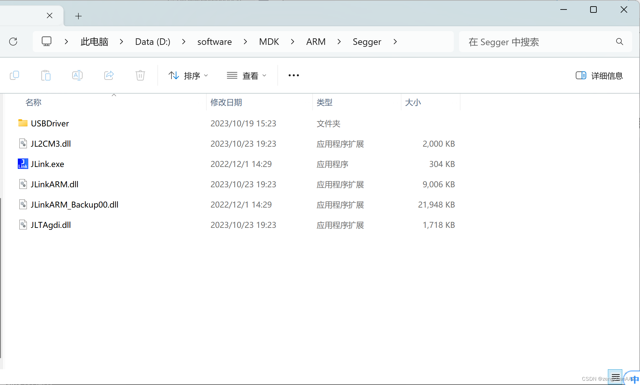640x385 pixels.
Task: Go to MDK breadcrumb
Action: click(x=269, y=42)
